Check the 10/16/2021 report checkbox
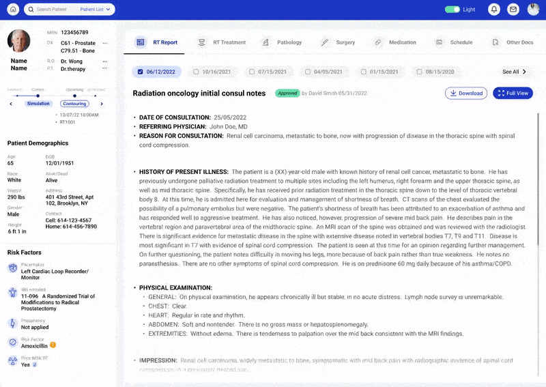This screenshot has height=387, width=546. [x=196, y=72]
